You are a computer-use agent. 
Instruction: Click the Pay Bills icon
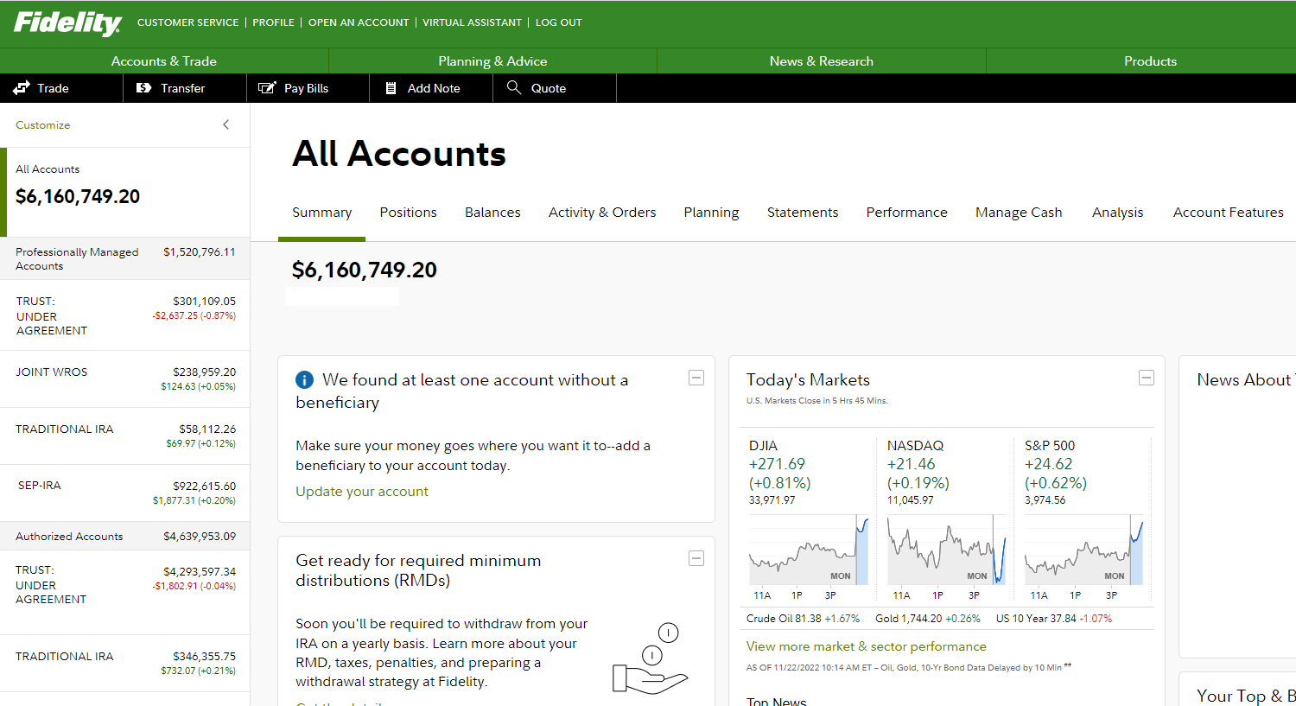(x=267, y=88)
